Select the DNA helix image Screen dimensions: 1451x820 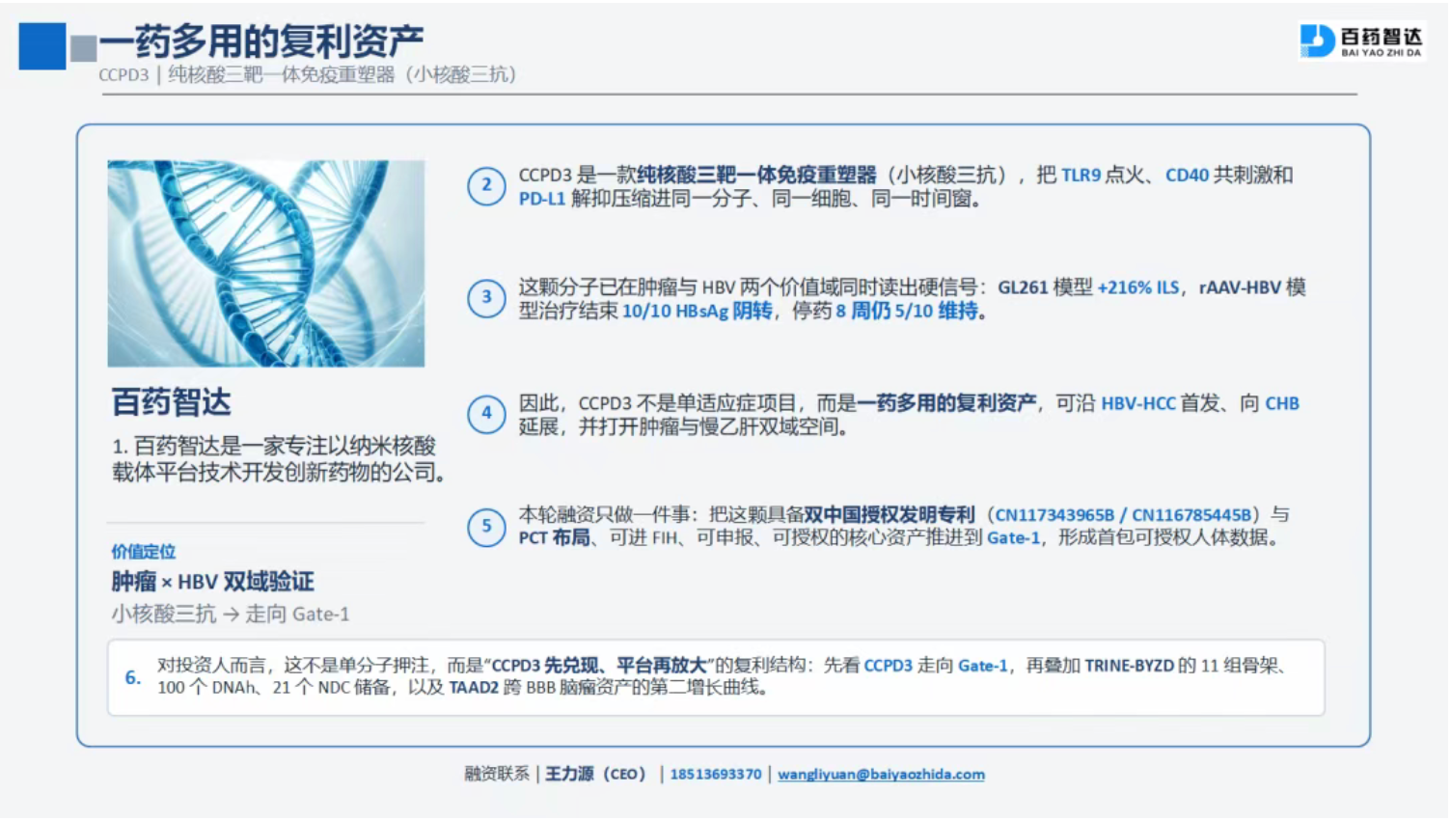pyautogui.click(x=266, y=263)
